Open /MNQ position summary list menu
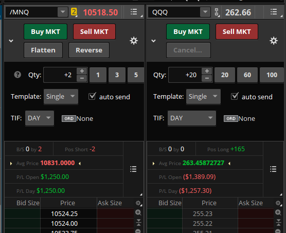286x233 pixels. tap(133, 169)
